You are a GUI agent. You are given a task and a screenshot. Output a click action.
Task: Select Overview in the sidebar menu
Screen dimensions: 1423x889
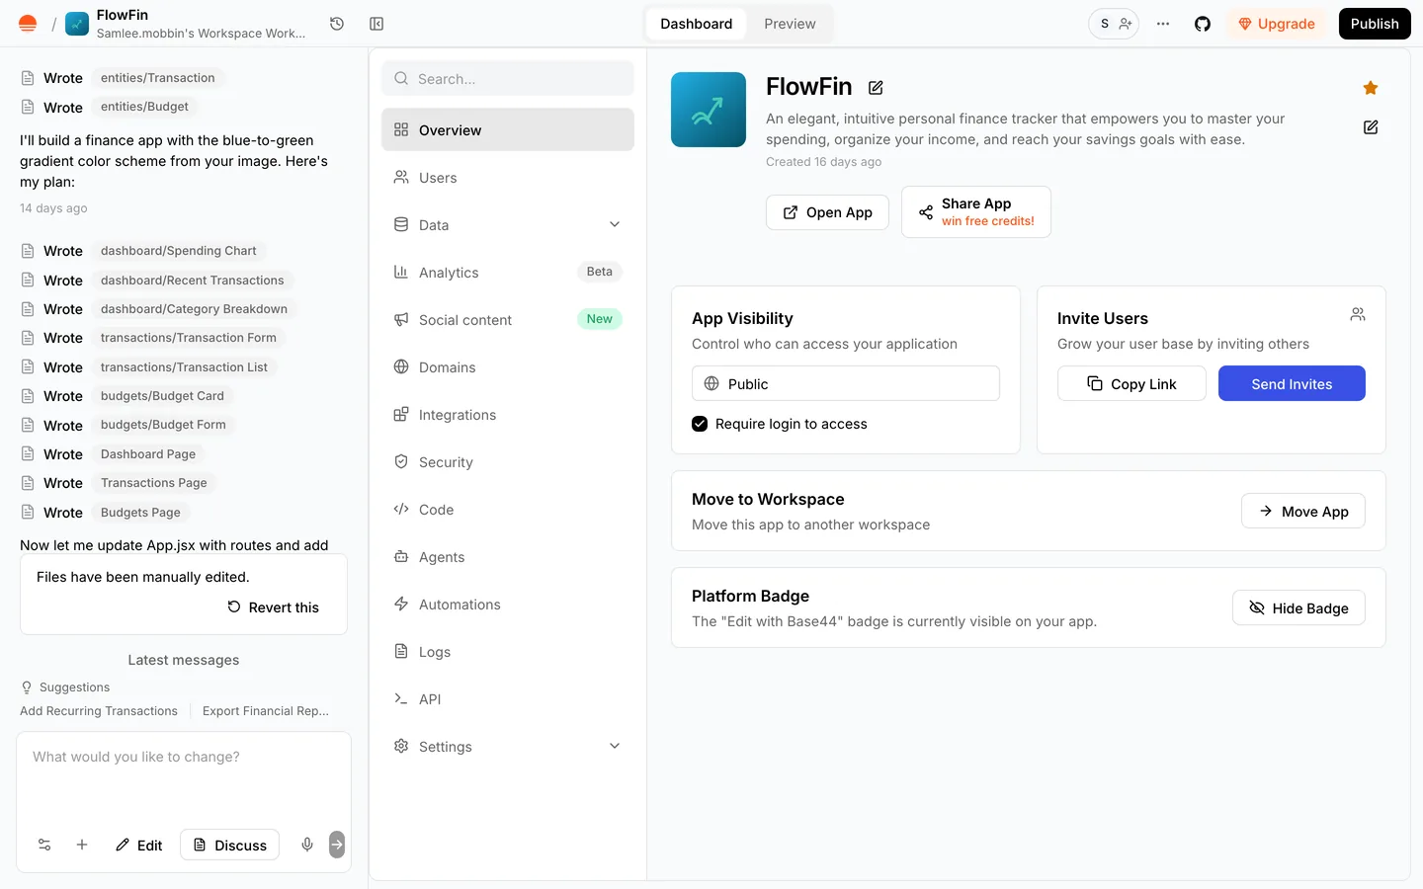coord(508,129)
